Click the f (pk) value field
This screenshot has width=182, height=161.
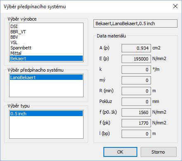tap(136, 123)
